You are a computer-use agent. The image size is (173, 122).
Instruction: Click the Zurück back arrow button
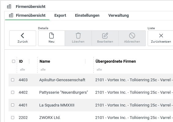(x=23, y=38)
